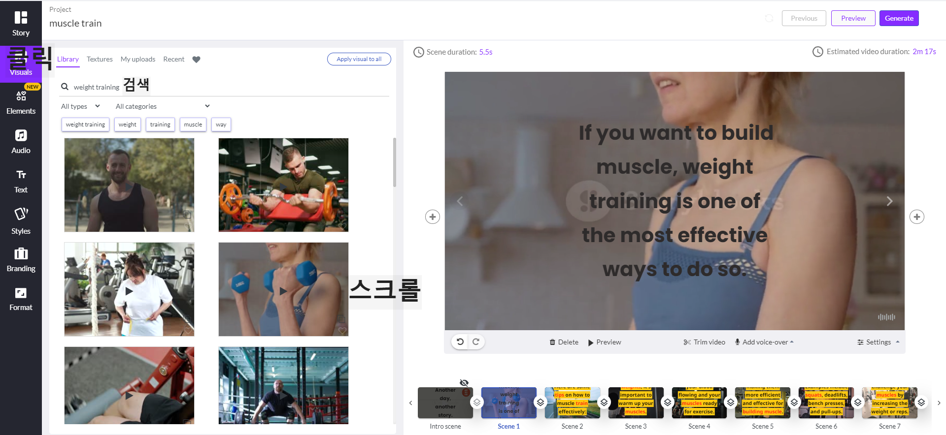This screenshot has width=946, height=435.
Task: Click transition icon after Scene 7
Action: (921, 402)
